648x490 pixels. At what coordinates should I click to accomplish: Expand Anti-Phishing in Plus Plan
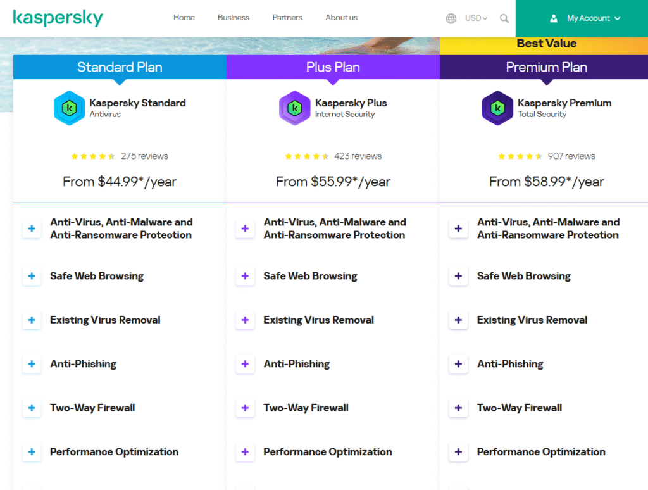(245, 364)
